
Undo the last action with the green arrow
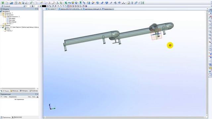click(x=32, y=3)
